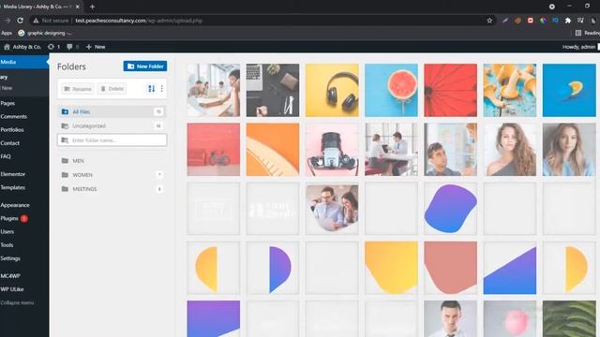Open the Plugins menu item
600x337 pixels.
coord(9,218)
